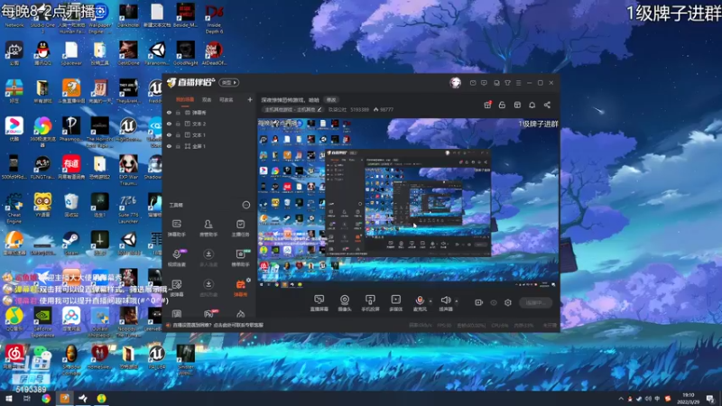Open the microphone tool with purple badge
The image size is (722, 406).
(x=177, y=258)
